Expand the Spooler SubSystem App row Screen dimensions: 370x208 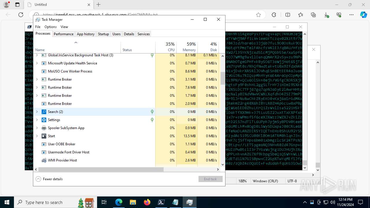point(37,128)
